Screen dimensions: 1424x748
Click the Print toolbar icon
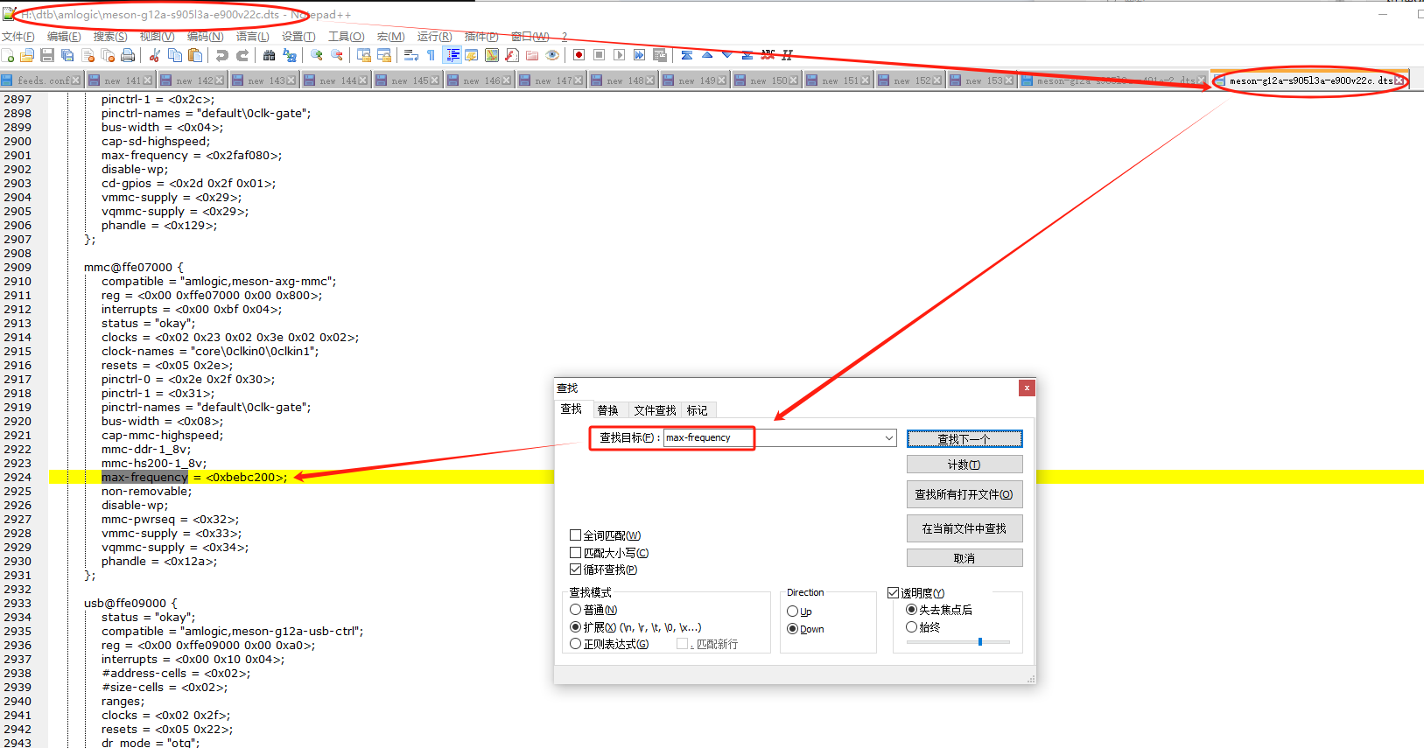tap(128, 55)
